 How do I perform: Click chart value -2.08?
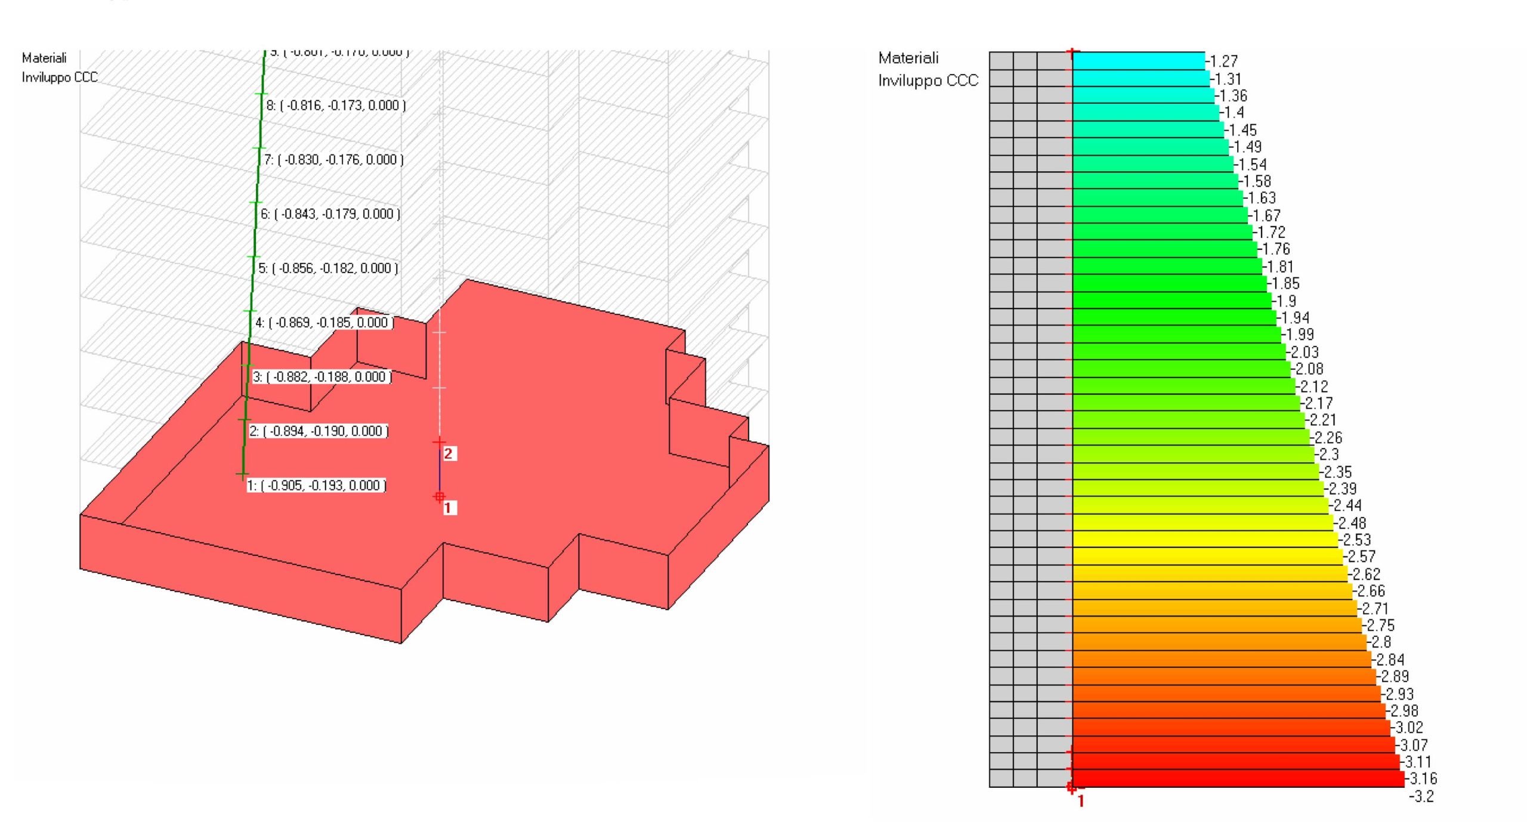[1307, 369]
